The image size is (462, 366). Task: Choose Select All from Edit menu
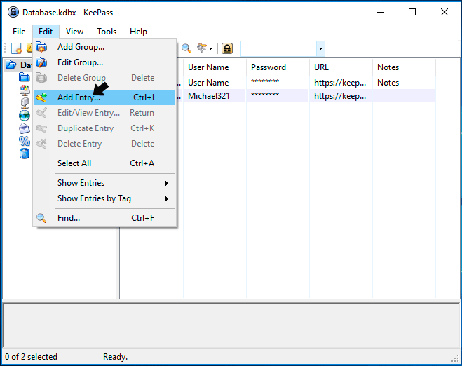(104, 163)
